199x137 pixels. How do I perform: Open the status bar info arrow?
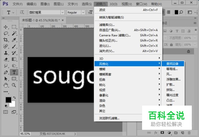[x=75, y=134]
